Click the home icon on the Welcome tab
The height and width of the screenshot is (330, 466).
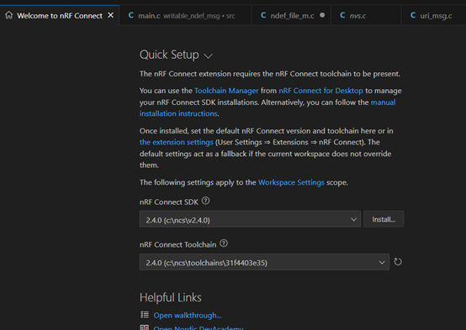9,15
